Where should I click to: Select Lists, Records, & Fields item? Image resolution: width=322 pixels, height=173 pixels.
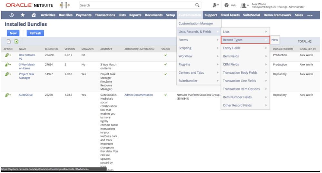[x=199, y=32]
